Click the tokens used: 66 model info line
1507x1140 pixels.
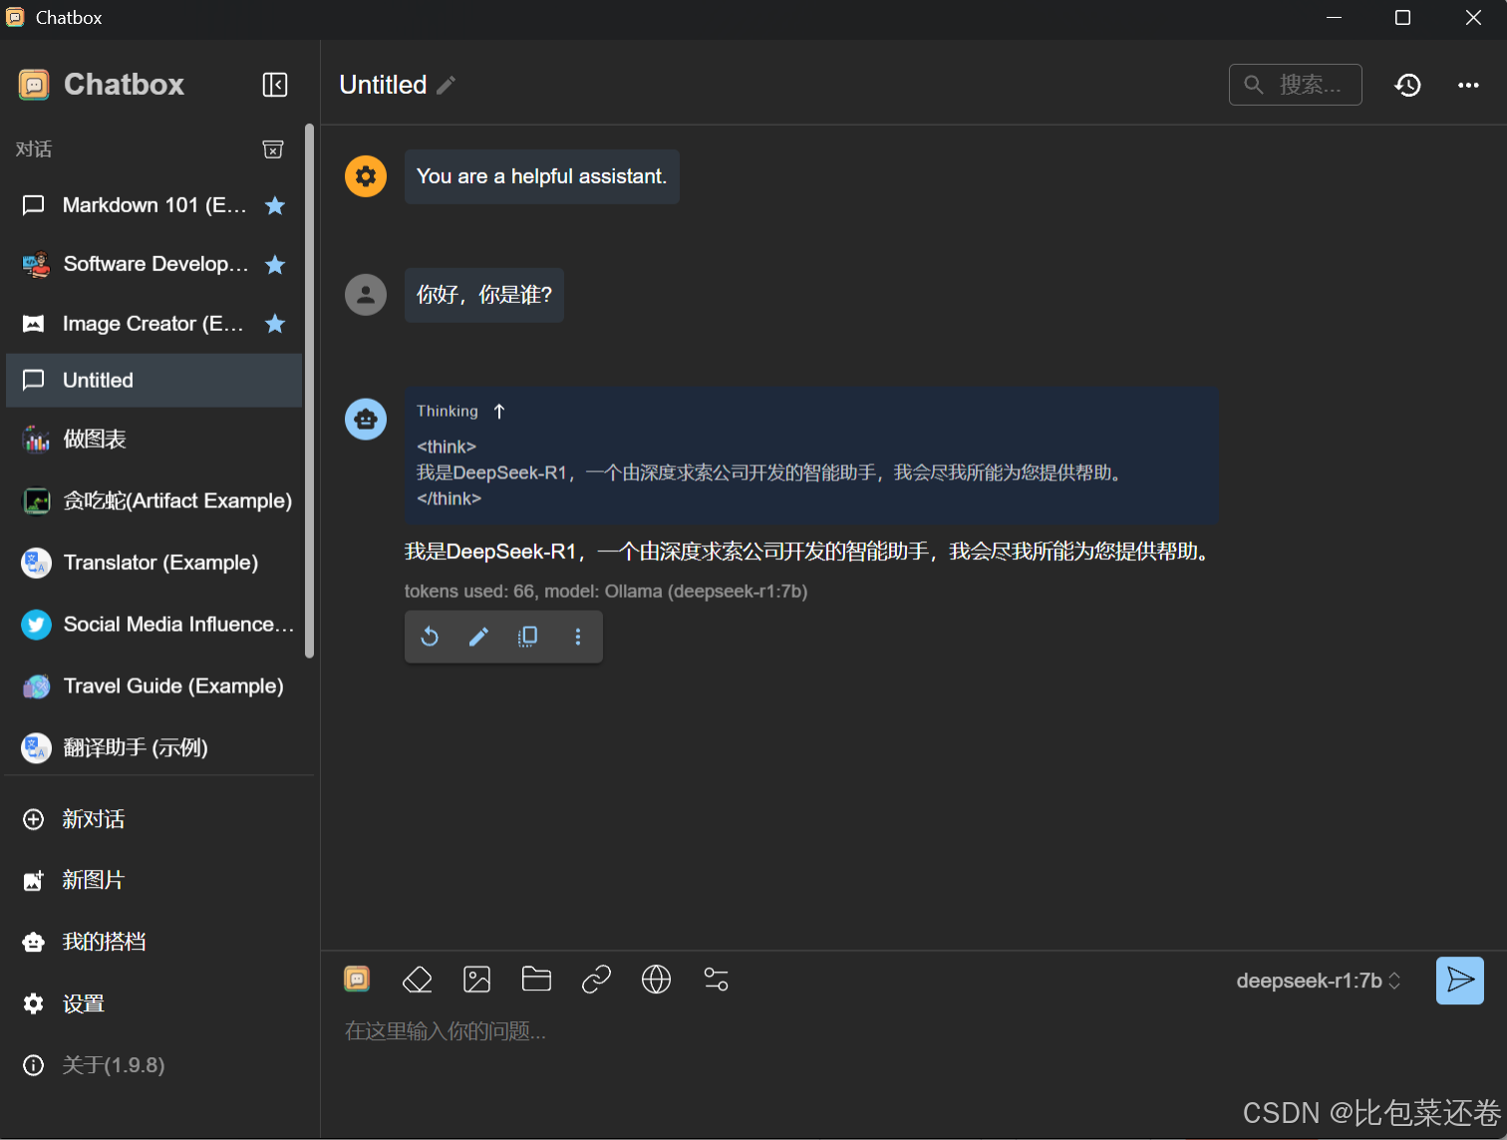coord(606,591)
